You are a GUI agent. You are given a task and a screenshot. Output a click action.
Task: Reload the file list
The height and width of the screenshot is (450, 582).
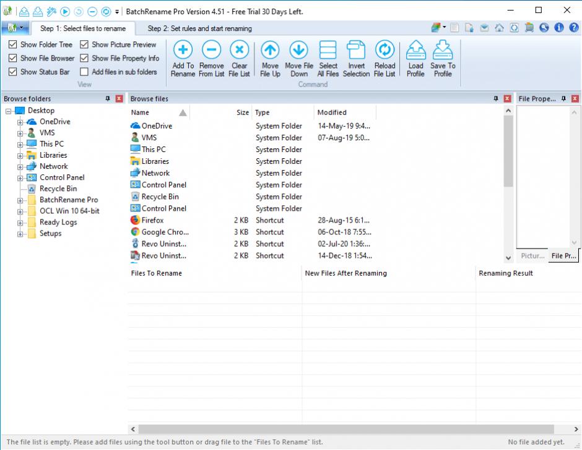[384, 59]
